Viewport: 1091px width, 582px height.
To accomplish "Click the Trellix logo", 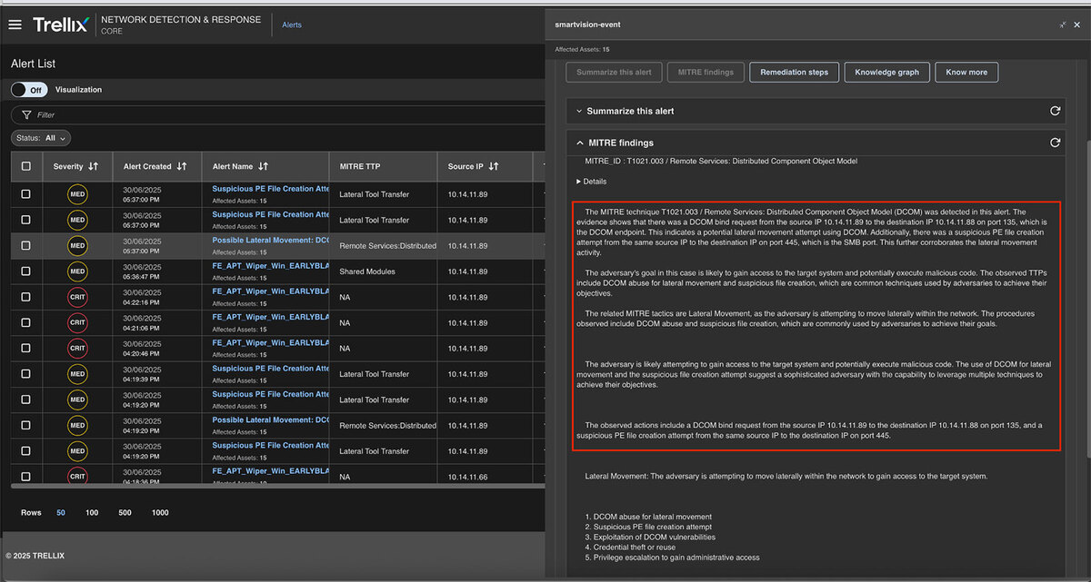I will point(61,25).
